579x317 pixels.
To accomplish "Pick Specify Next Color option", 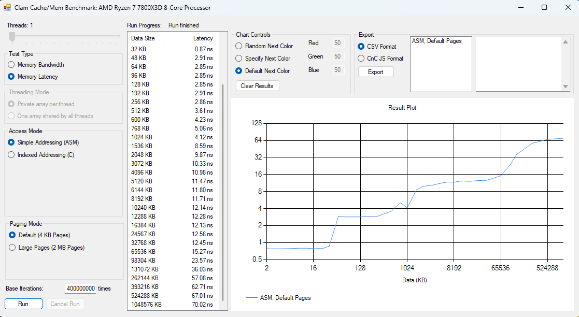I will point(263,59).
